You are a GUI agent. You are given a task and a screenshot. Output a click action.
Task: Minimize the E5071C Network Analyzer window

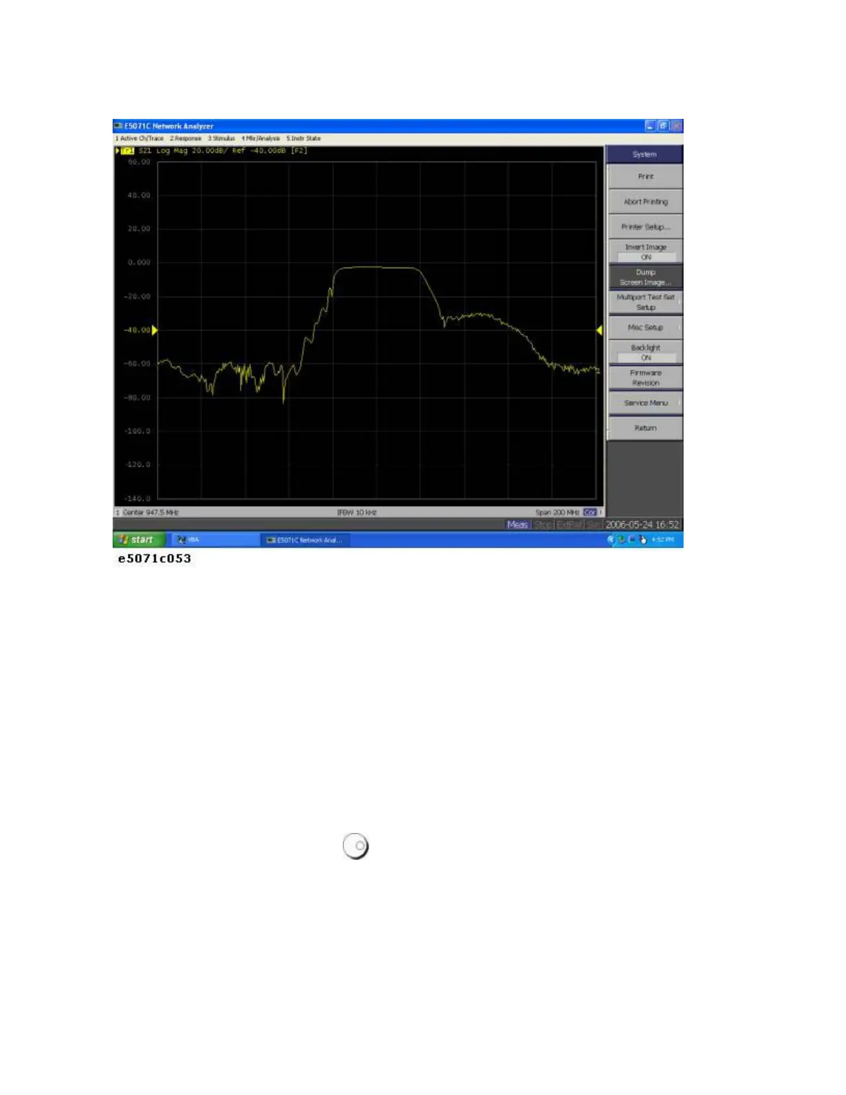(650, 126)
